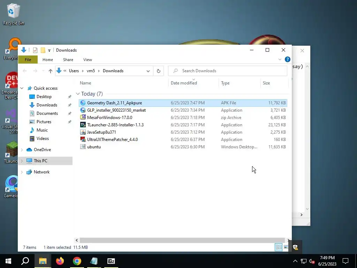Screen dimensions: 357x268
Task: Collapse the Quick access tree node
Action: coord(22,88)
